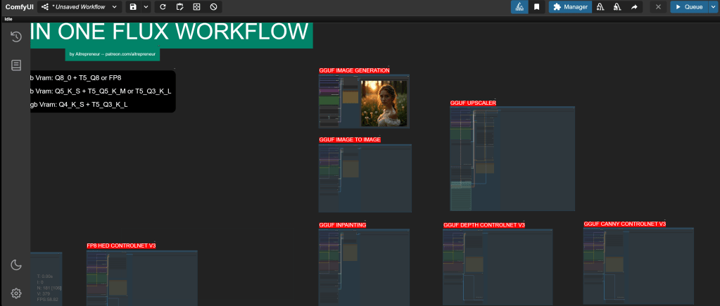Click the second vacuum free cache icon

click(617, 7)
